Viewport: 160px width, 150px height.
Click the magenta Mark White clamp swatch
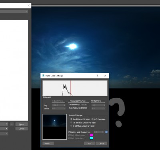(91, 135)
